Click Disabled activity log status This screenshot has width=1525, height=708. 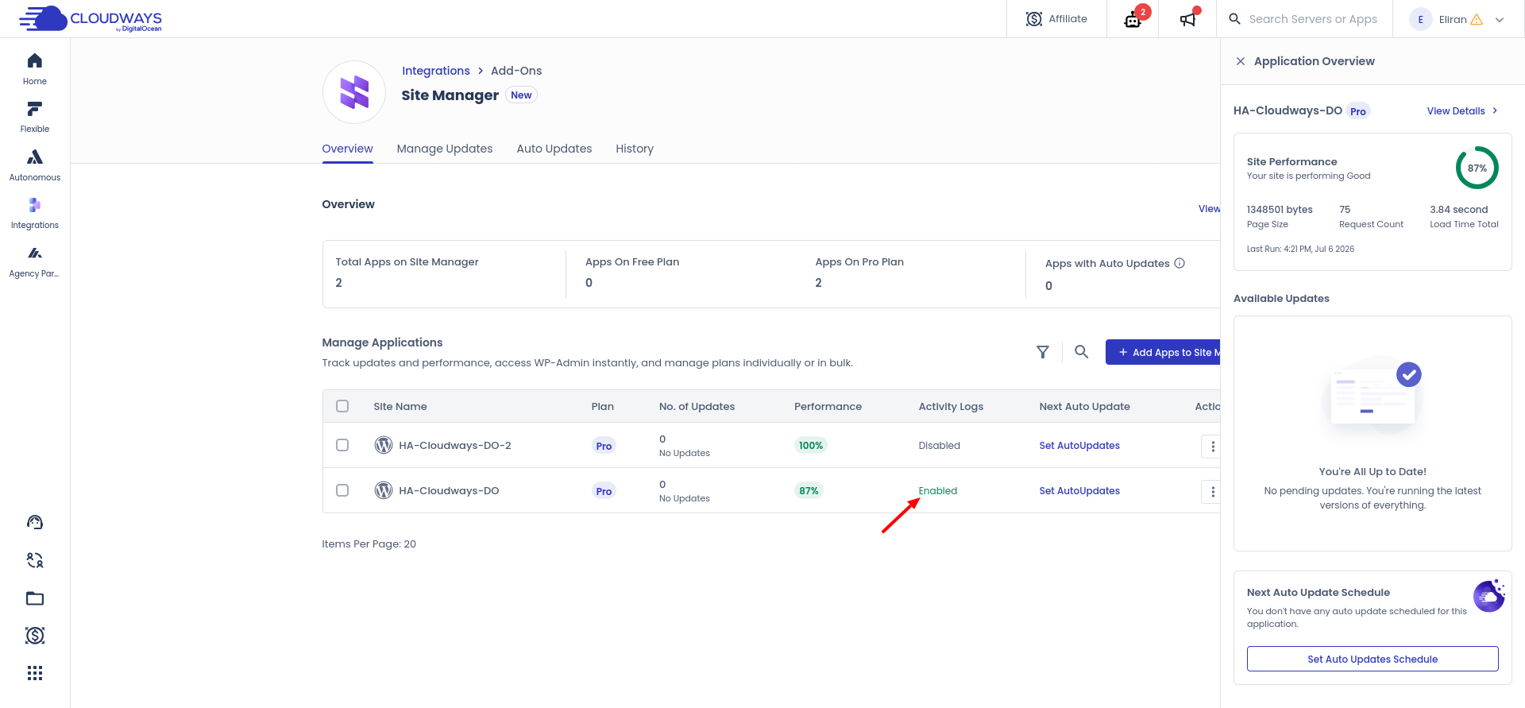point(940,446)
